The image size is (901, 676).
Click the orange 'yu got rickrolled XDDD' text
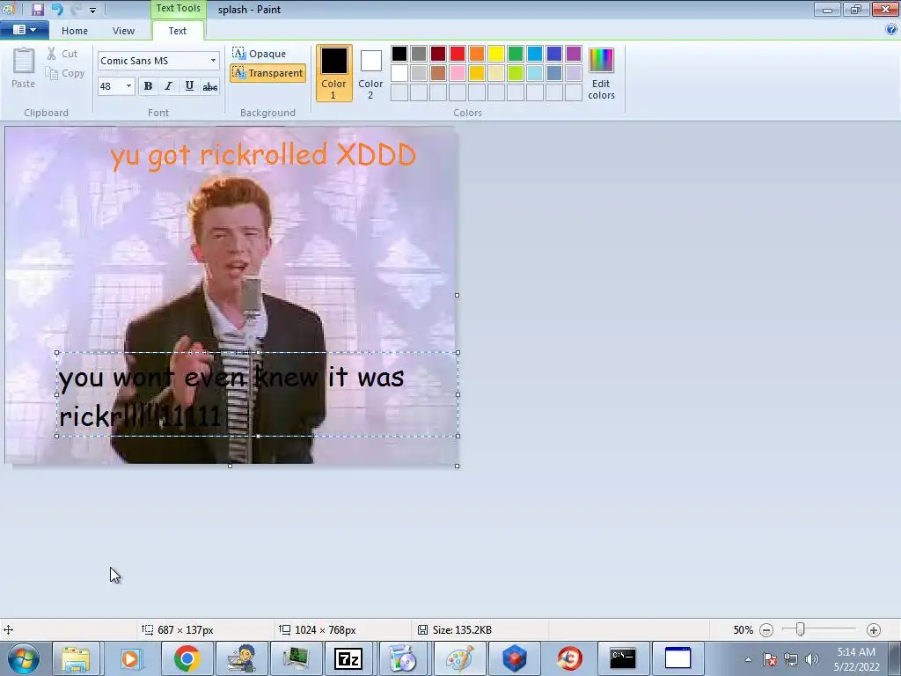[263, 155]
